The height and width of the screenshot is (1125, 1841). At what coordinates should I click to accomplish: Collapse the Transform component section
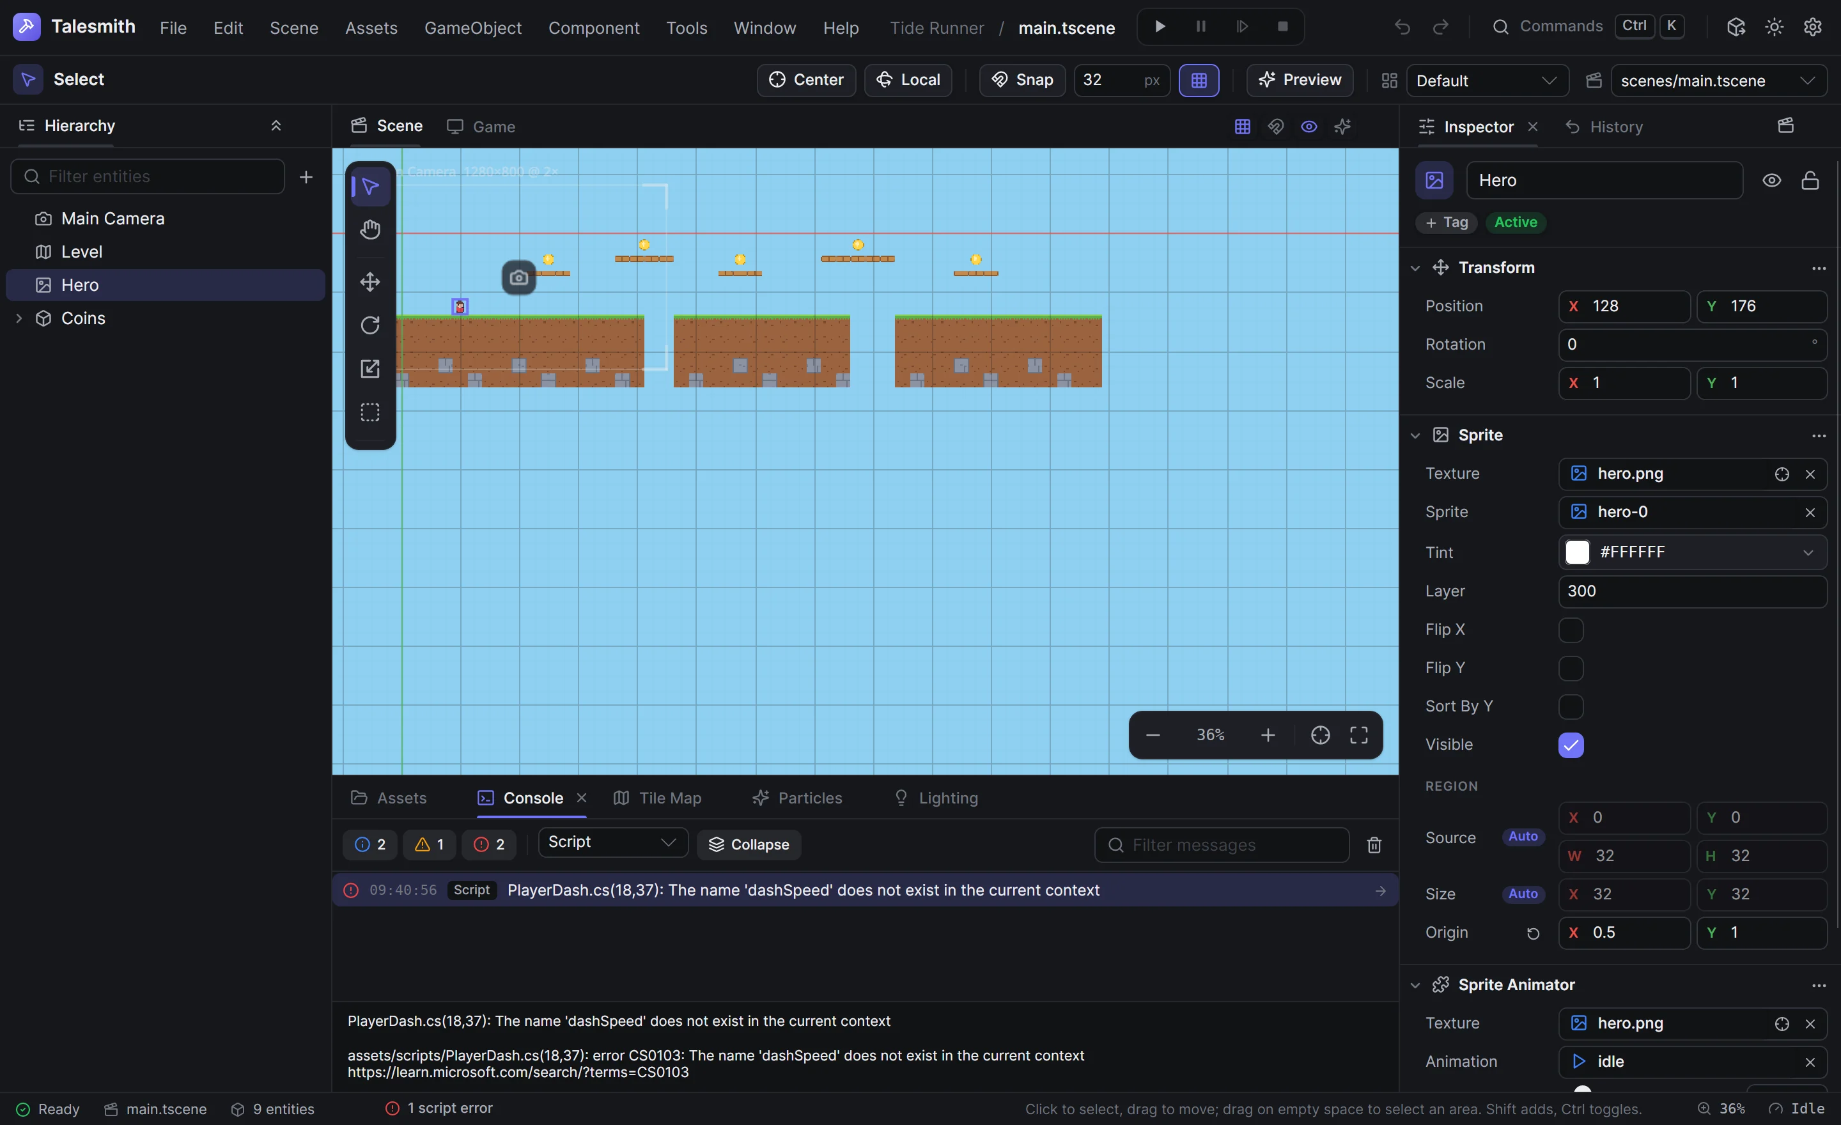pyautogui.click(x=1415, y=267)
